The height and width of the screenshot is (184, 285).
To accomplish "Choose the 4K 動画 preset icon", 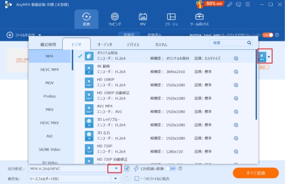I will coord(89,69).
